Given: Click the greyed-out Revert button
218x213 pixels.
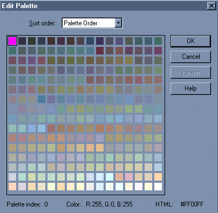Looking at the screenshot, I should 190,72.
